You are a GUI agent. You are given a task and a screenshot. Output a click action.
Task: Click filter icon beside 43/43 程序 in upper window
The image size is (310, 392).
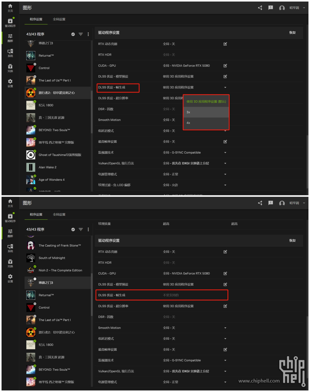(x=81, y=34)
